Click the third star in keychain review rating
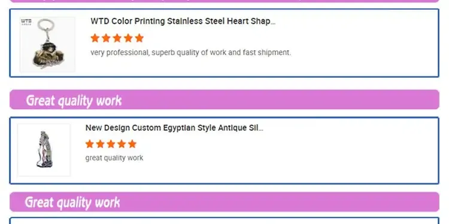 (117, 38)
